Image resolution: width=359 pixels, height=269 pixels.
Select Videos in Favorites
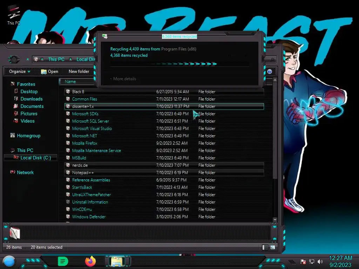coord(27,121)
